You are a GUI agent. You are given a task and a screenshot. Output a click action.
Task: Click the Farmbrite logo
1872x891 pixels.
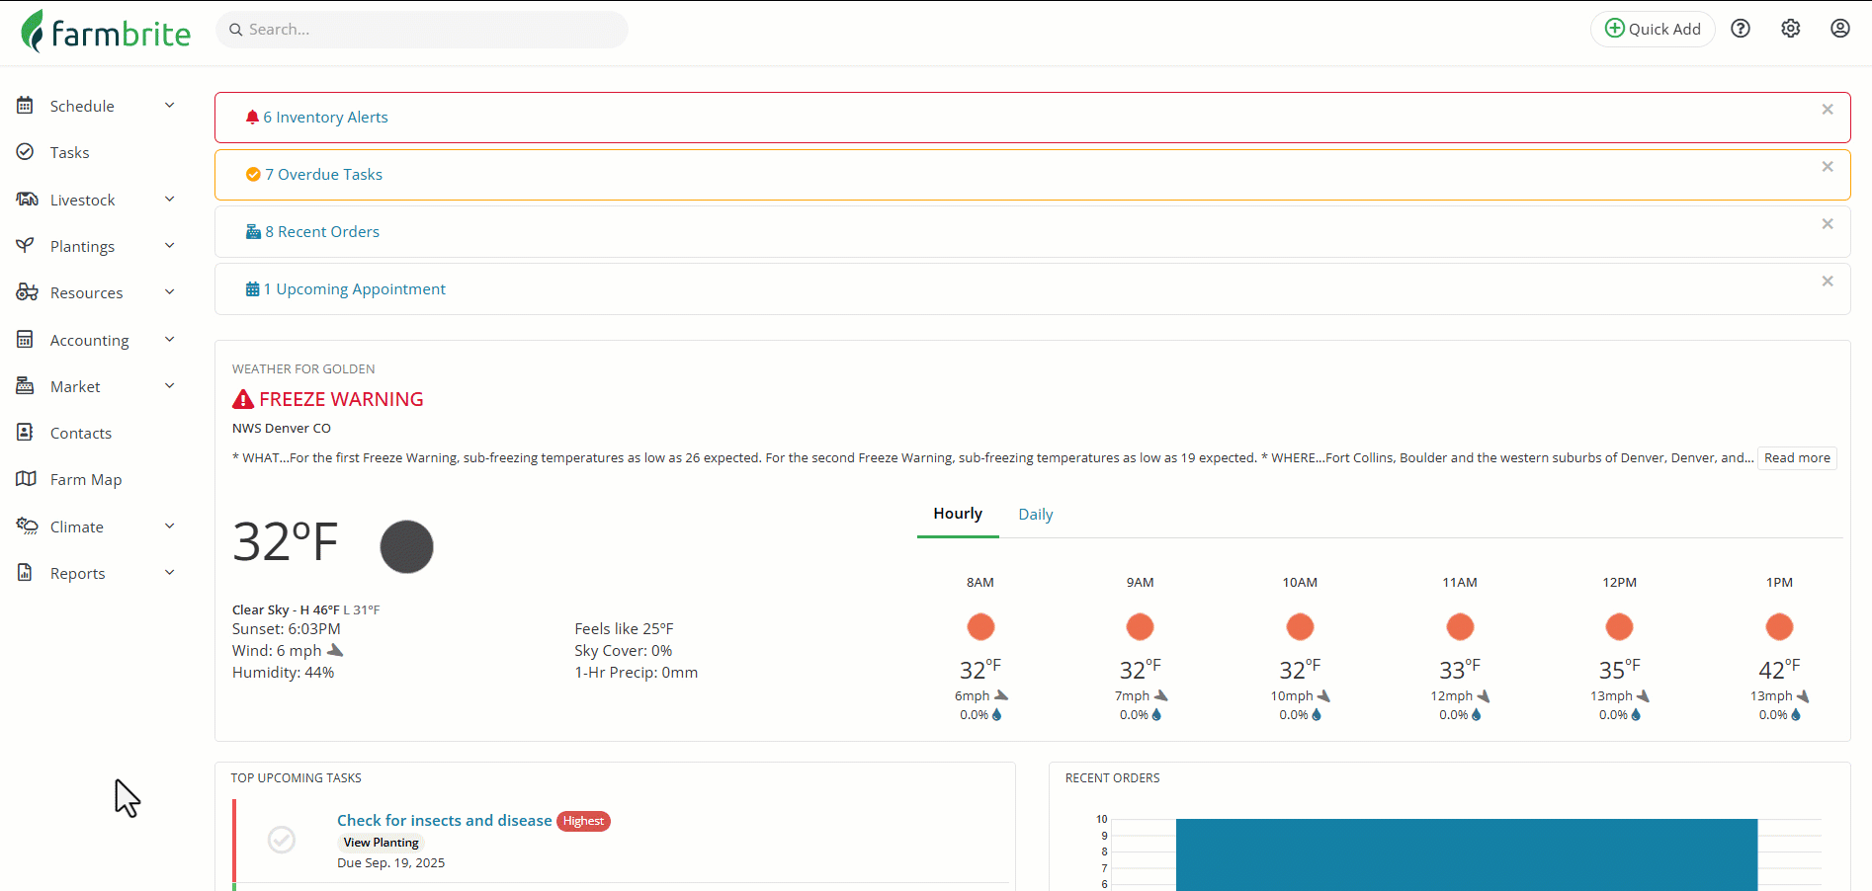106,32
